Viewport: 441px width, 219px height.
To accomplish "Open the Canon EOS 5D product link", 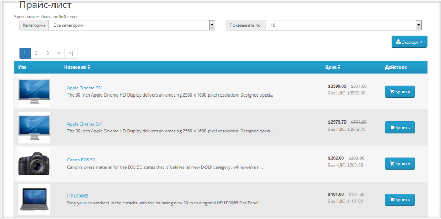I will pos(81,160).
